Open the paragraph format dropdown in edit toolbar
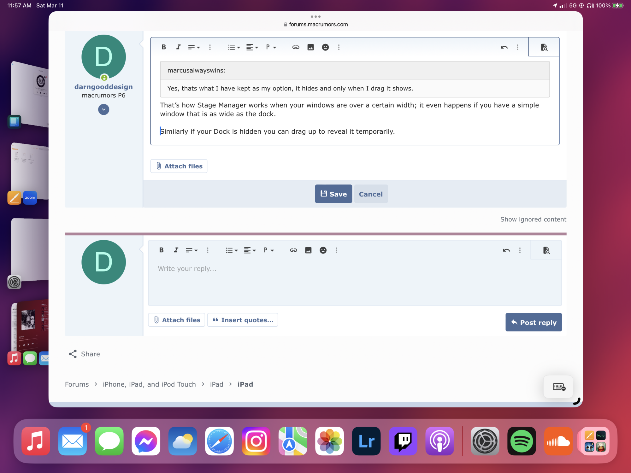631x473 pixels. pyautogui.click(x=271, y=47)
